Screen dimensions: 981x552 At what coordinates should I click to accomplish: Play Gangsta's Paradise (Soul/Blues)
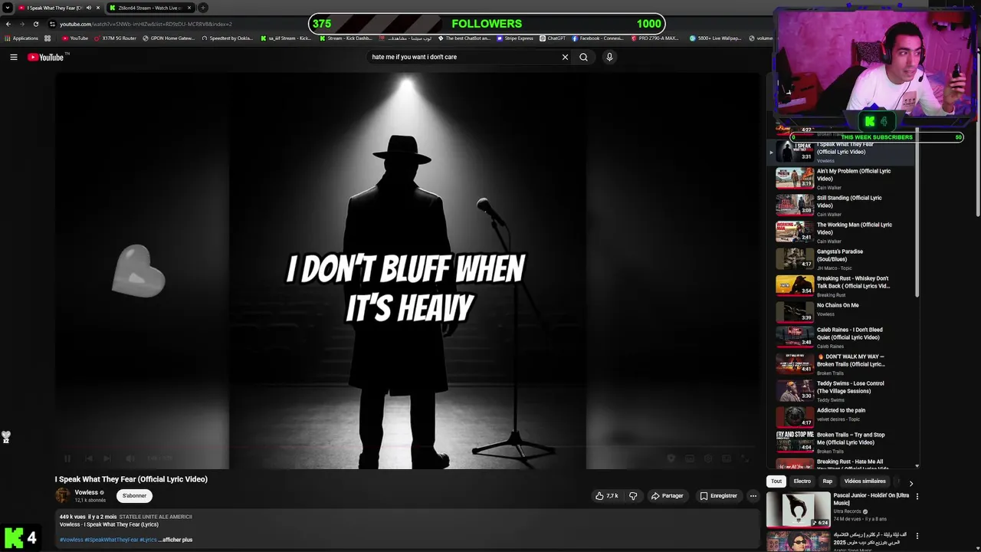(x=841, y=259)
